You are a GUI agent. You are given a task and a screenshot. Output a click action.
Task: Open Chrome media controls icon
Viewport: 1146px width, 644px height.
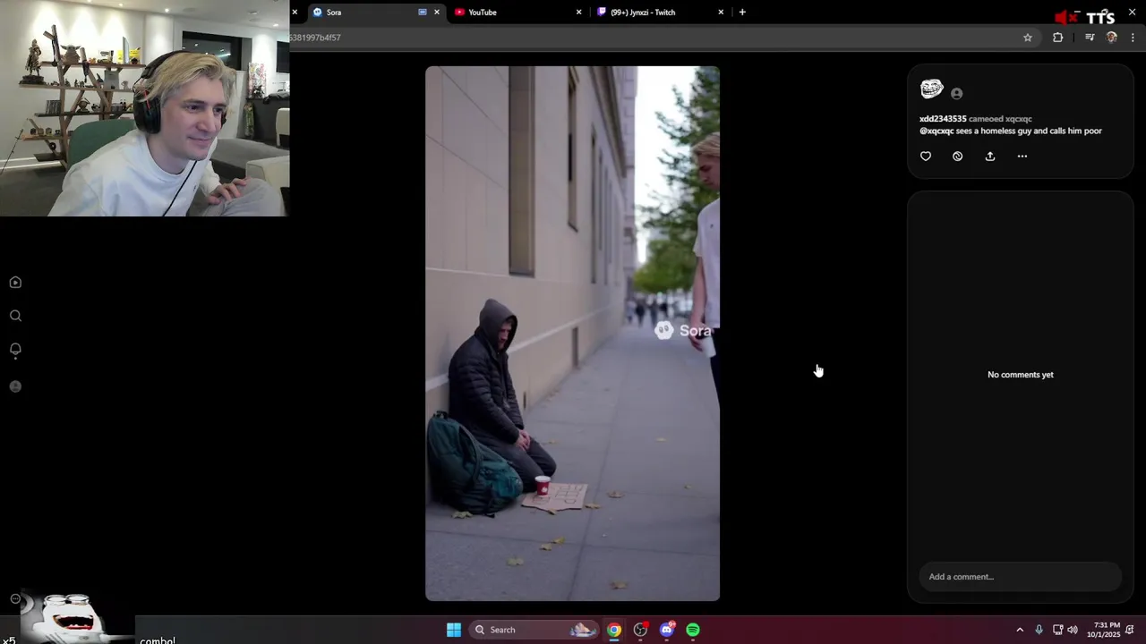click(1090, 38)
